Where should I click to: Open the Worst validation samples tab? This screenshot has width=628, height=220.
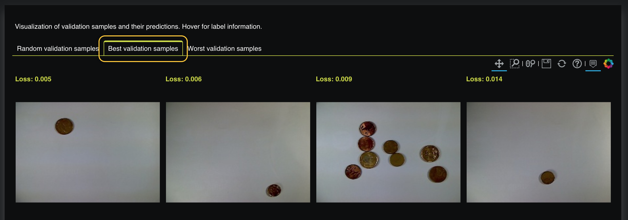point(224,48)
